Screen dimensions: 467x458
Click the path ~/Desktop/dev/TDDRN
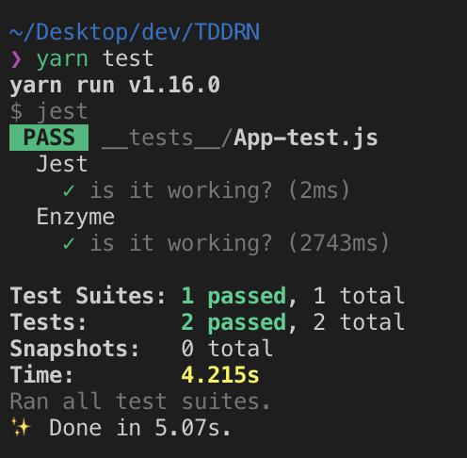pos(135,32)
